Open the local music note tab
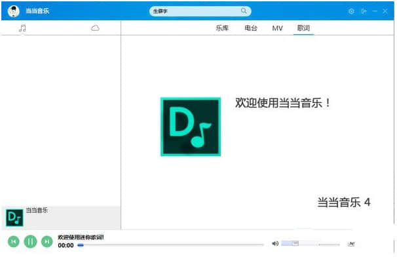 click(22, 28)
